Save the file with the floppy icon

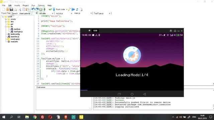(x=11, y=9)
